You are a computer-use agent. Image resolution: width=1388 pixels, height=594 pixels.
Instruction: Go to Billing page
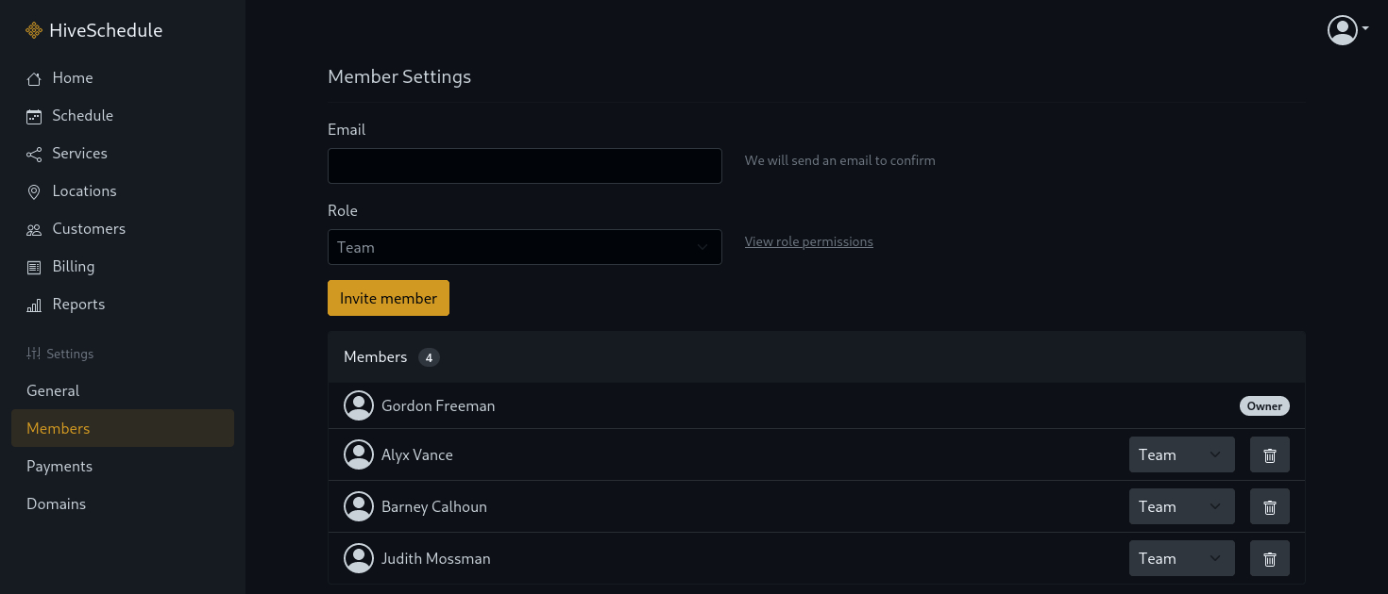coord(123,267)
